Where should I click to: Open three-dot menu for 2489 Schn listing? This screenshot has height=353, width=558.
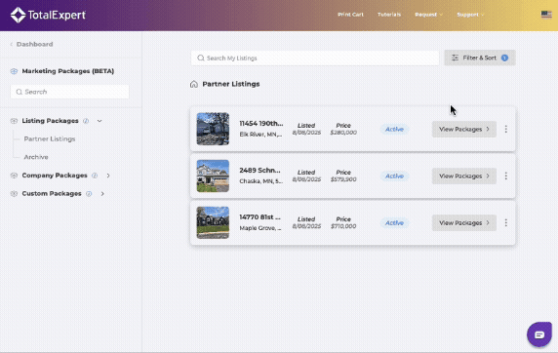505,176
